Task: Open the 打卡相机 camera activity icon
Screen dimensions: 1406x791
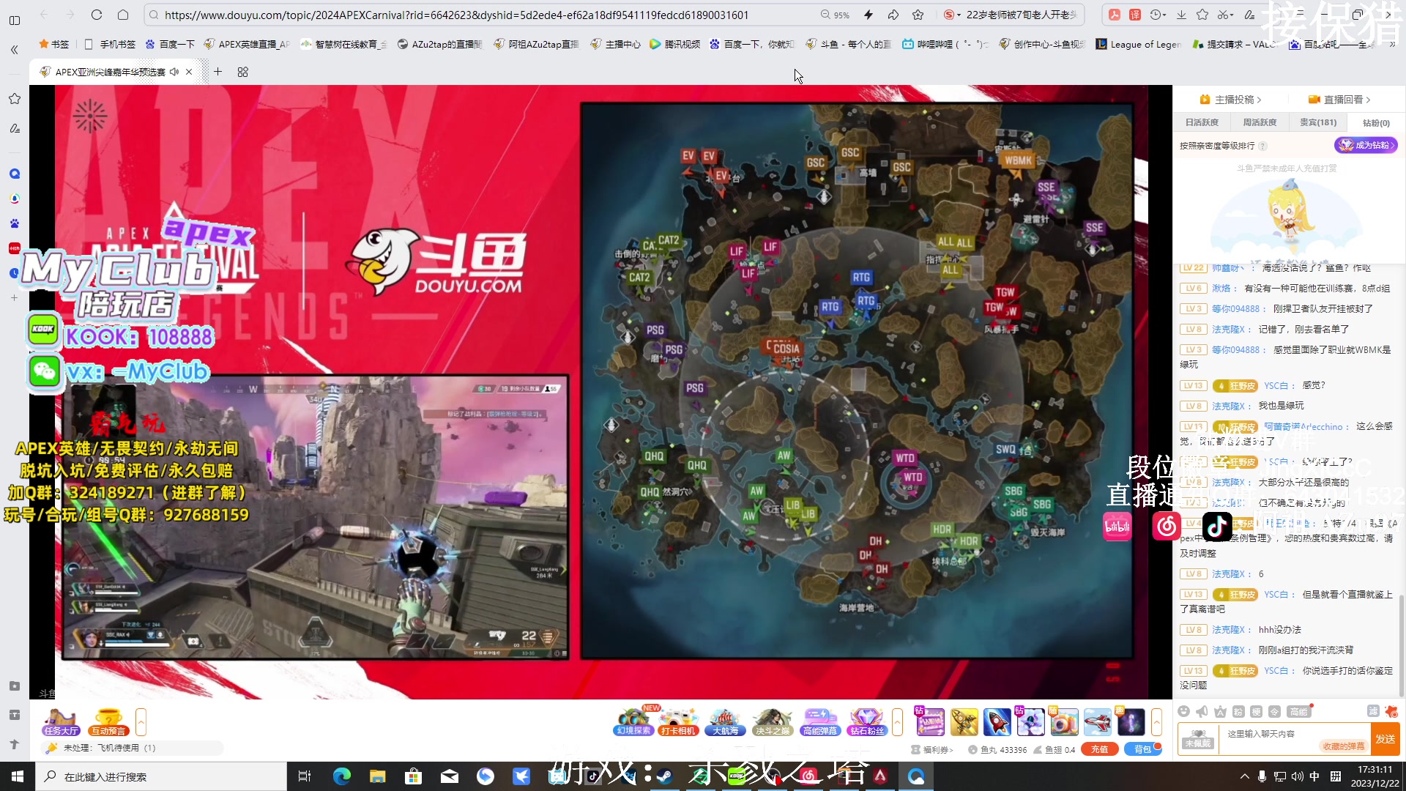Action: coord(678,722)
